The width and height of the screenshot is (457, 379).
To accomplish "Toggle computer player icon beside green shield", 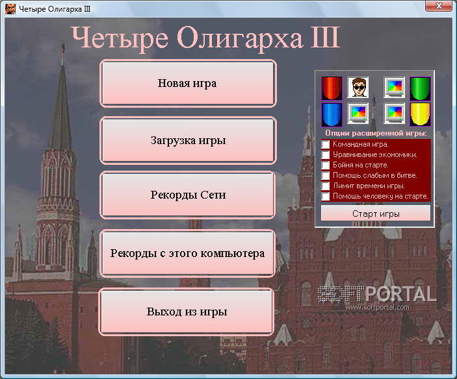I will tap(394, 87).
